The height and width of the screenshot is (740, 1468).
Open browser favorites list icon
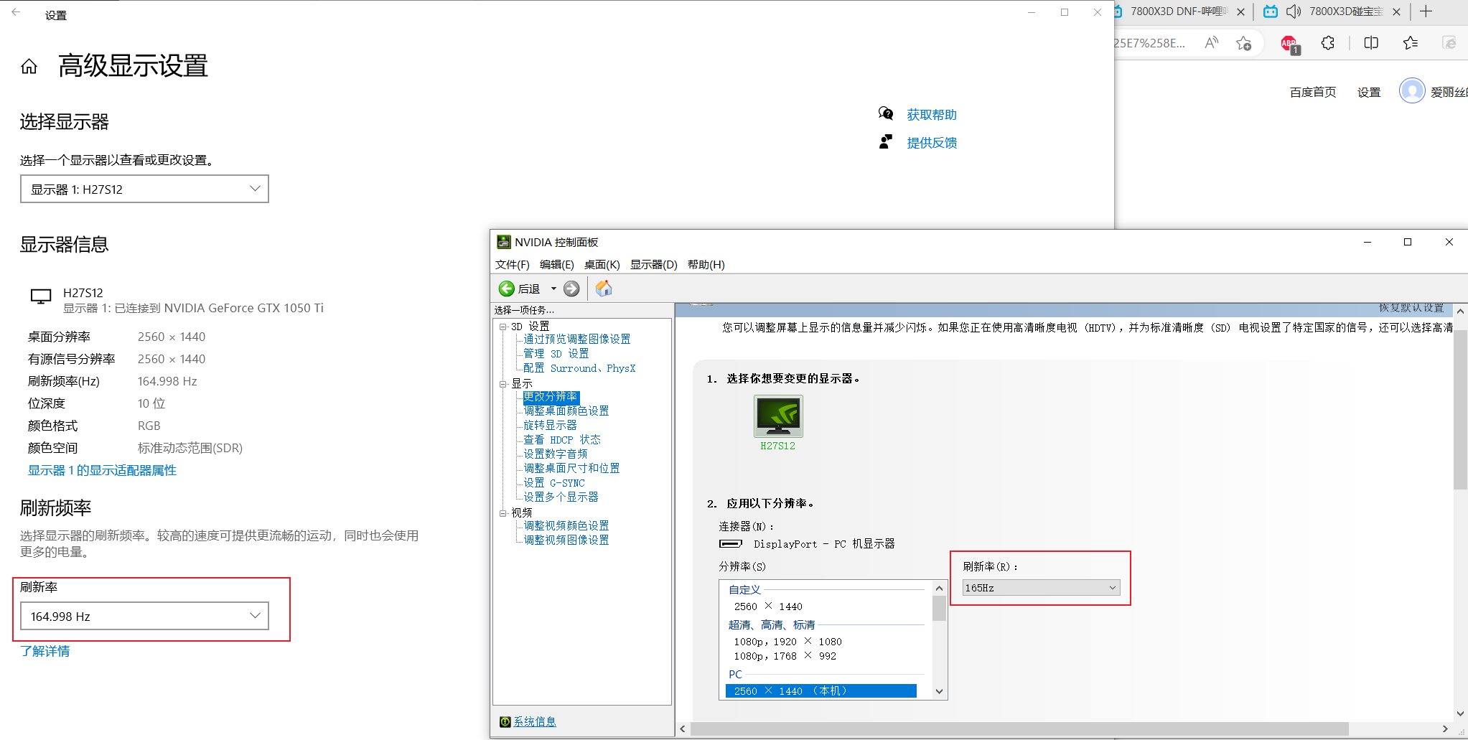click(1410, 43)
